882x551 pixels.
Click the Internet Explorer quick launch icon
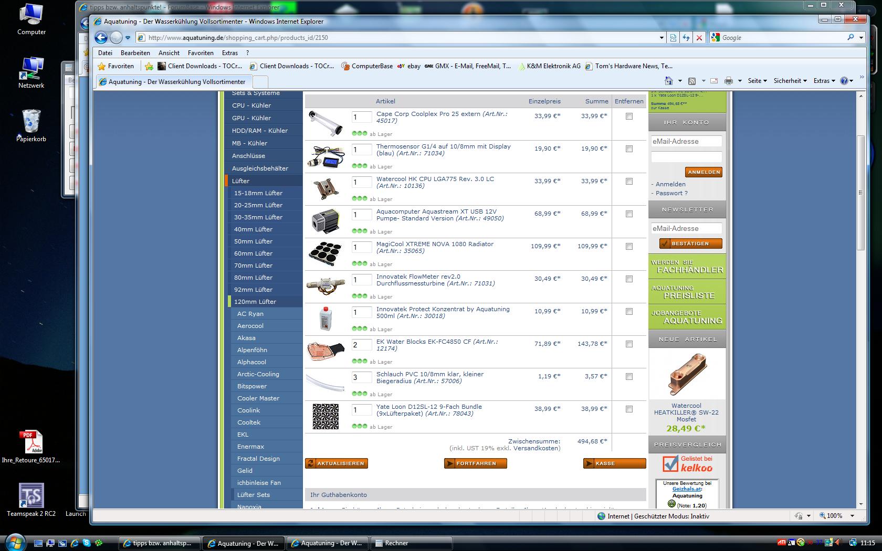(75, 543)
